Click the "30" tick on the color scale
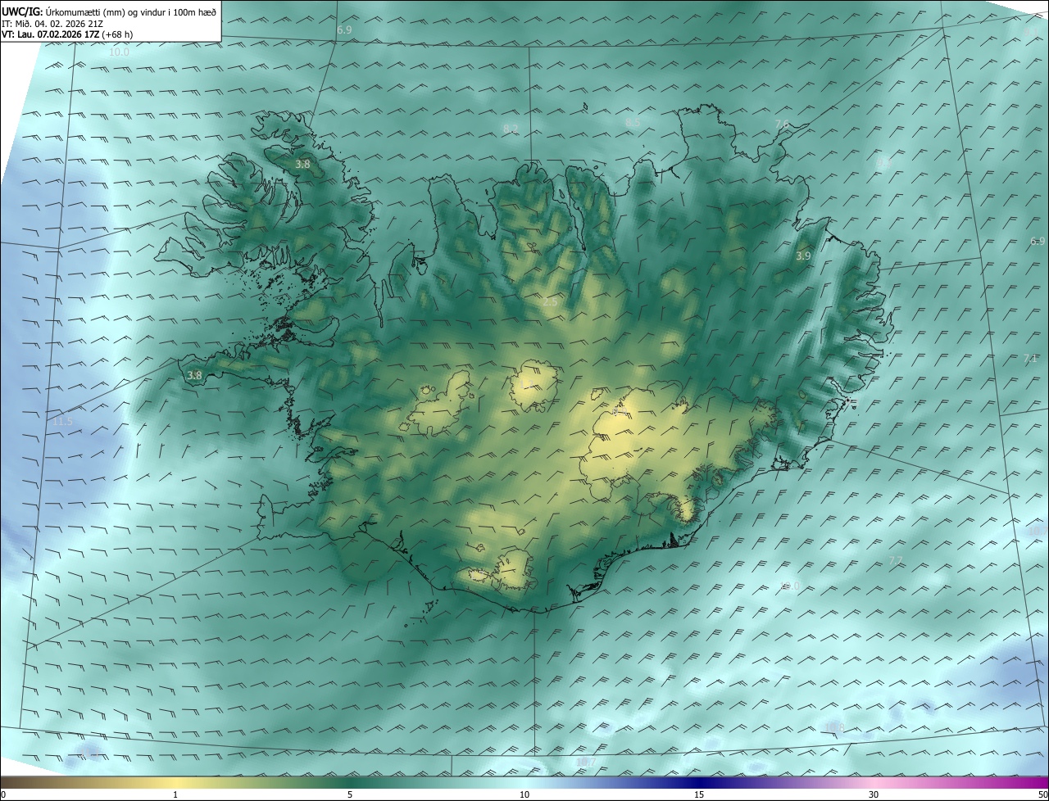The image size is (1049, 801). 874,794
